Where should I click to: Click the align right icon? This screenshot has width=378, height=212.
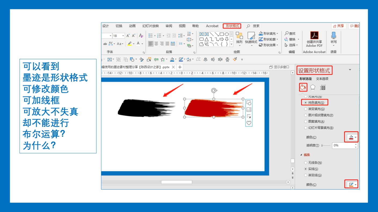(162, 44)
